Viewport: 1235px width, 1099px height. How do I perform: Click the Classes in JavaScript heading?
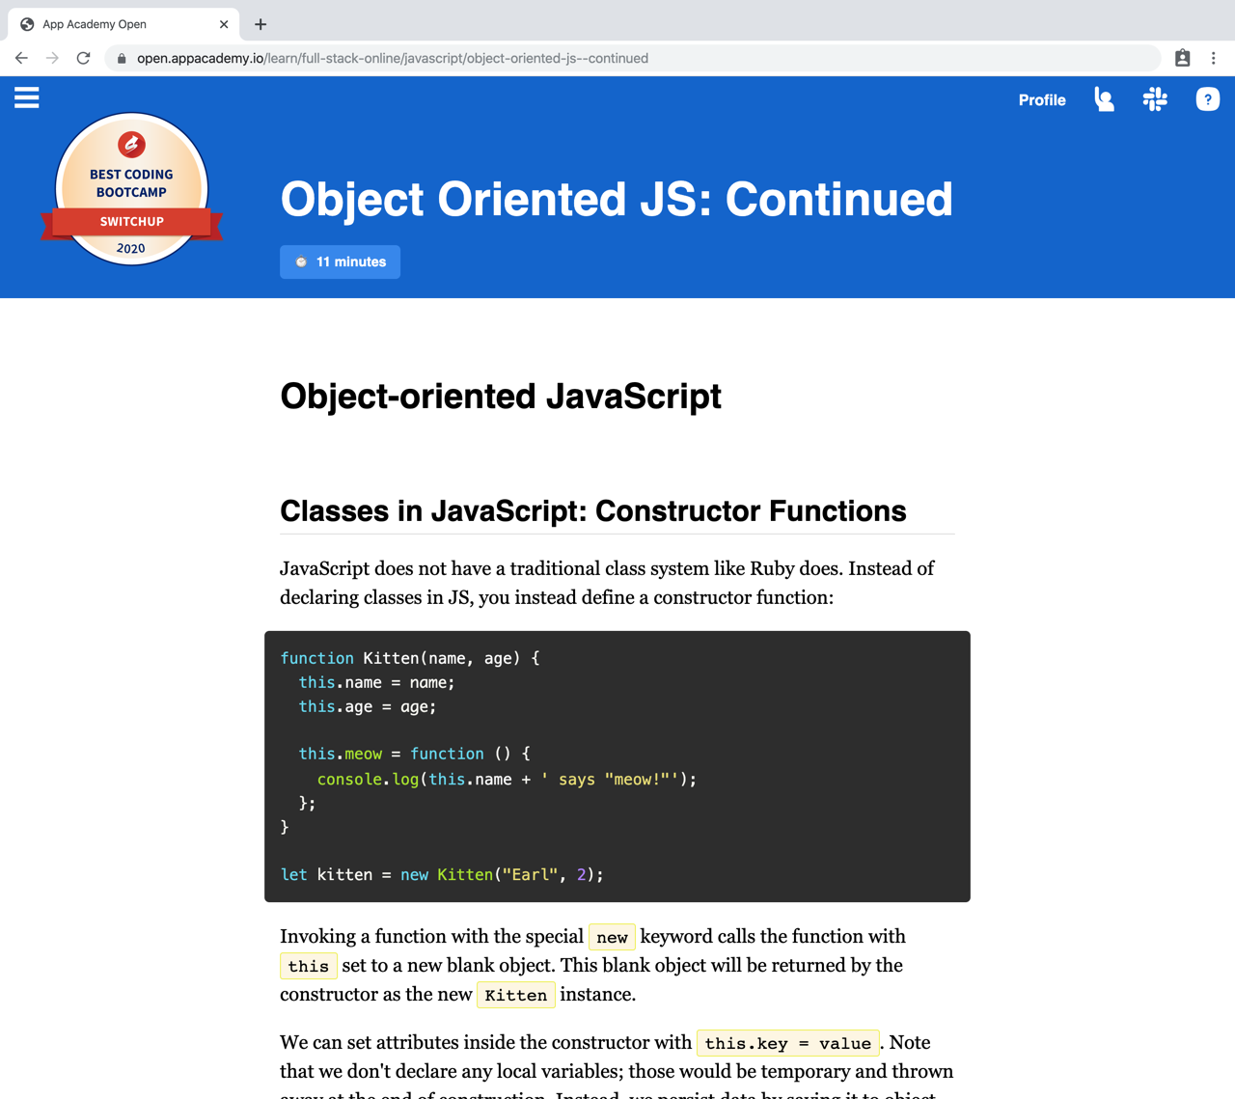pyautogui.click(x=593, y=511)
